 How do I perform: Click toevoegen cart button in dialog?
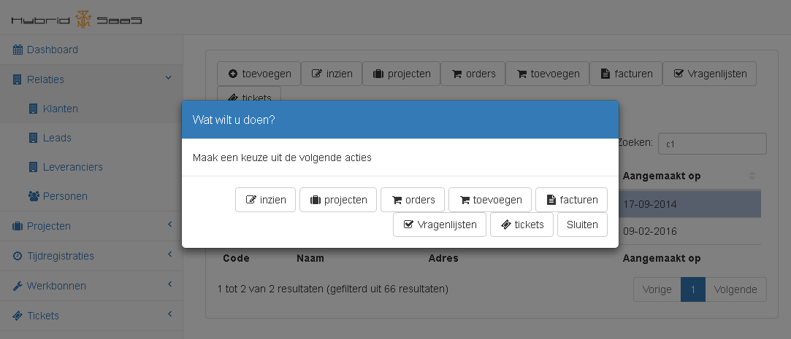click(490, 200)
